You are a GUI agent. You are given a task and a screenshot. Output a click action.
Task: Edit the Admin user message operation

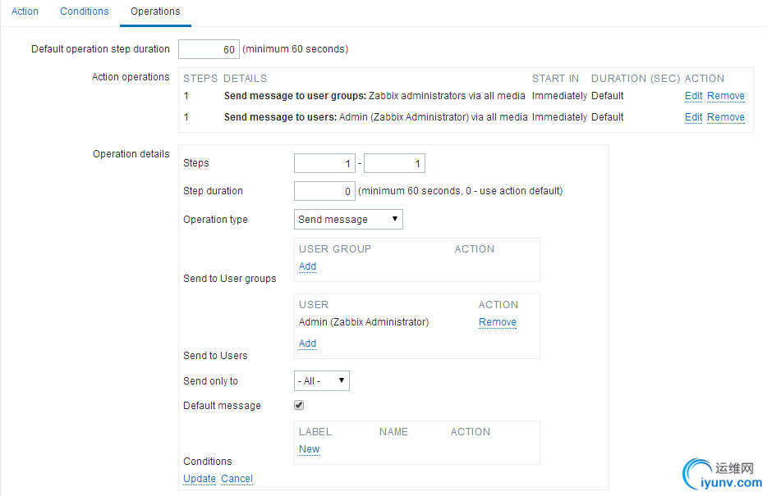(693, 117)
